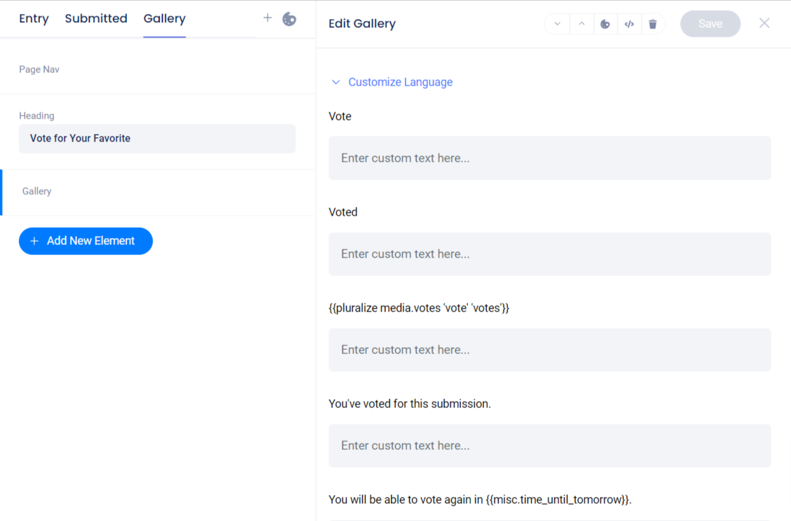Viewport: 791px width, 521px height.
Task: Open the code editor icon
Action: [x=629, y=24]
